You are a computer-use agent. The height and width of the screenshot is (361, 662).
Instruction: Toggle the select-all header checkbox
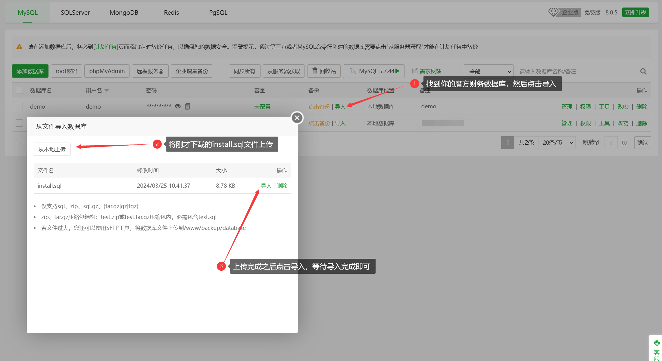[19, 90]
